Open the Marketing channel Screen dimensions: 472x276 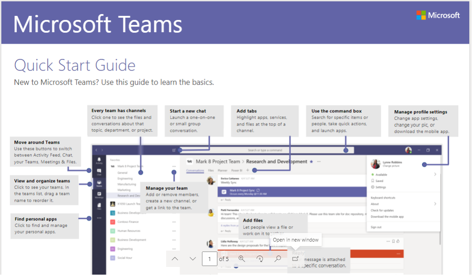[124, 190]
